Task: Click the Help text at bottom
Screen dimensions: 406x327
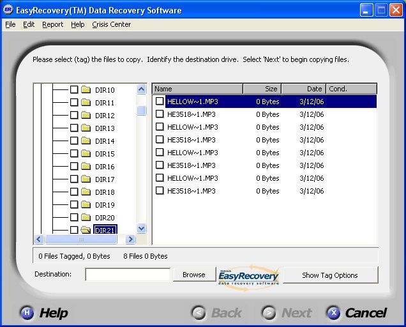Action: point(54,313)
